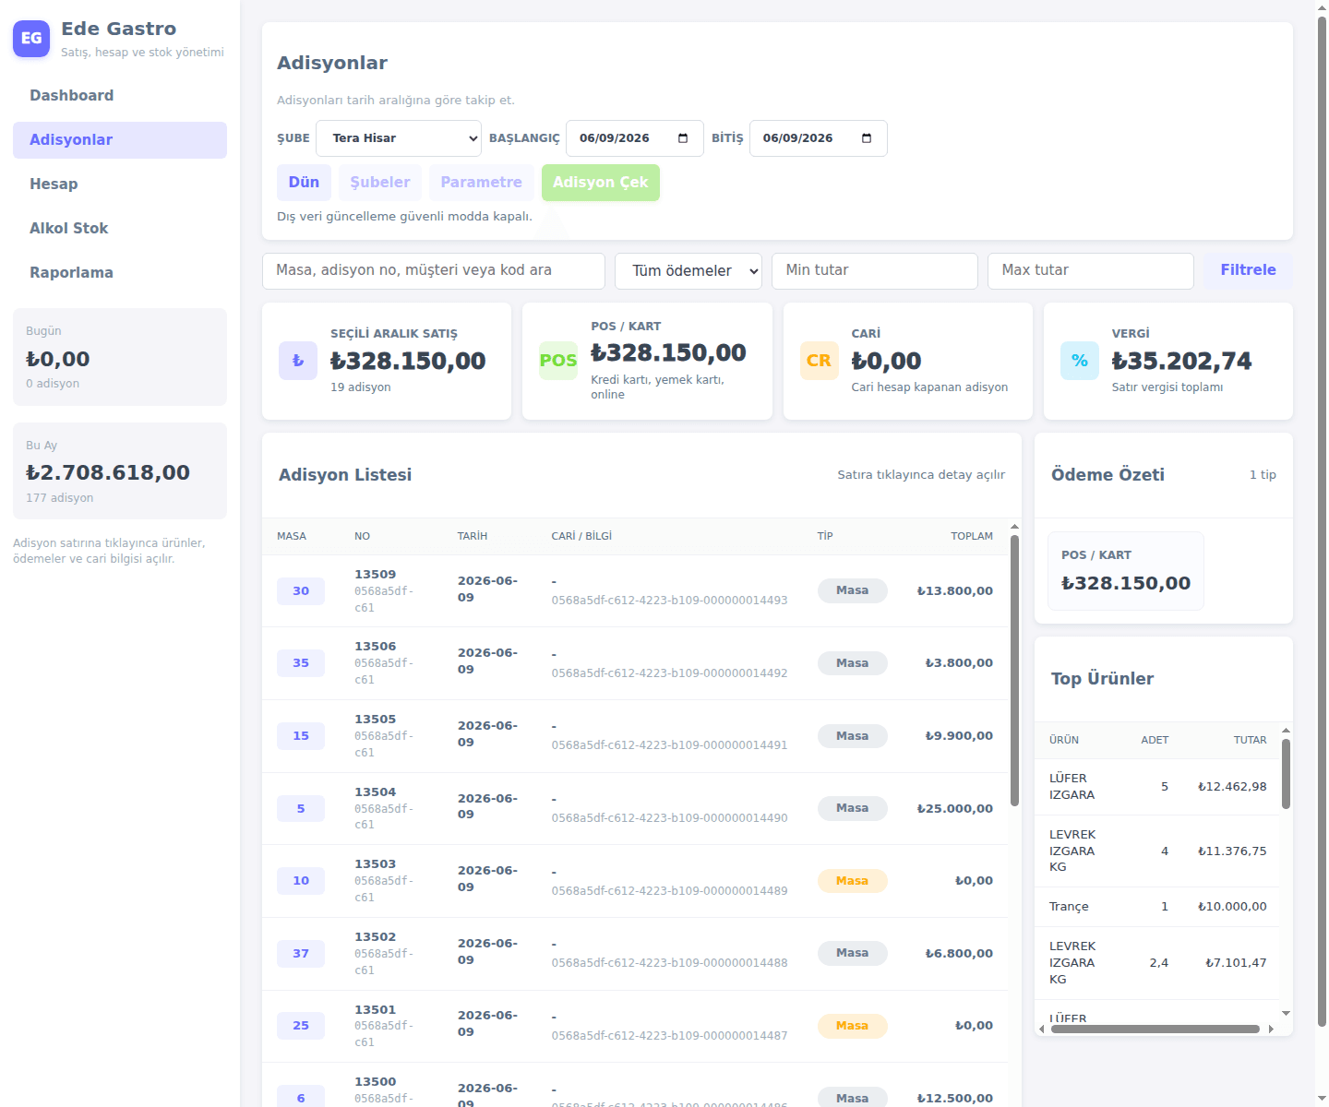Click the Şubeler button

(x=380, y=183)
